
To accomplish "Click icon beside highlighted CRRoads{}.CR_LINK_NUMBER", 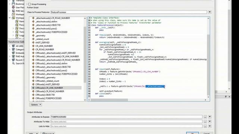I will 33,88.
